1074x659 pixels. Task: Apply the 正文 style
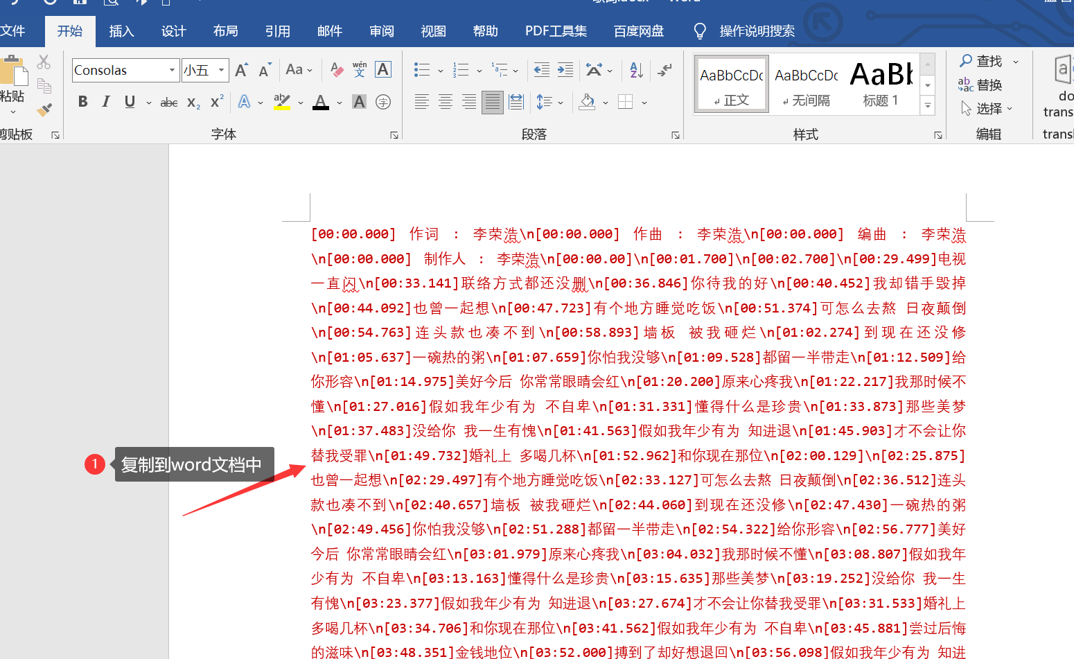point(732,85)
